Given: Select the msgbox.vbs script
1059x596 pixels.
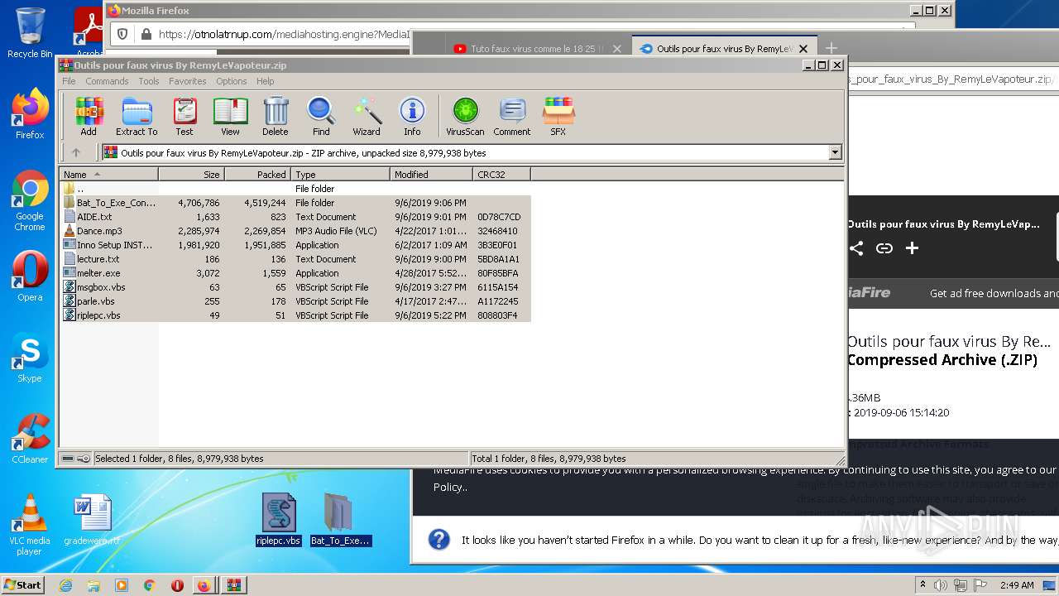Looking at the screenshot, I should coord(295,287).
